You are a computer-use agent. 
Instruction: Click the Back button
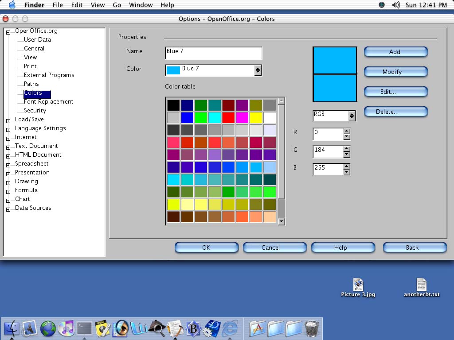click(x=415, y=247)
